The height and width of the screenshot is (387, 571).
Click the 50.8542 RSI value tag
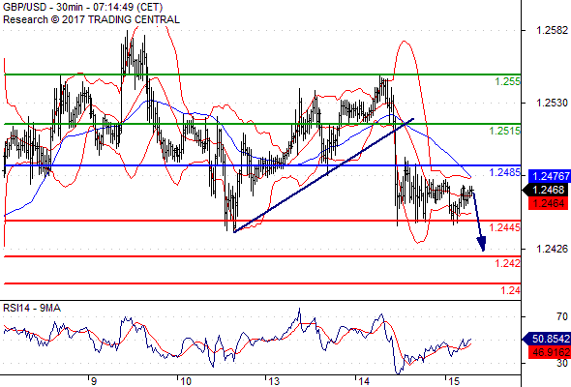pyautogui.click(x=546, y=339)
